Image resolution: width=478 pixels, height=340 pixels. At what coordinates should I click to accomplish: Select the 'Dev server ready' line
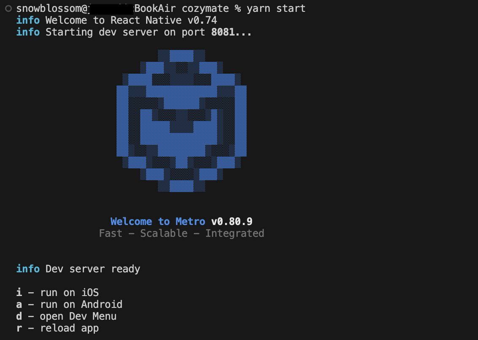click(x=78, y=269)
